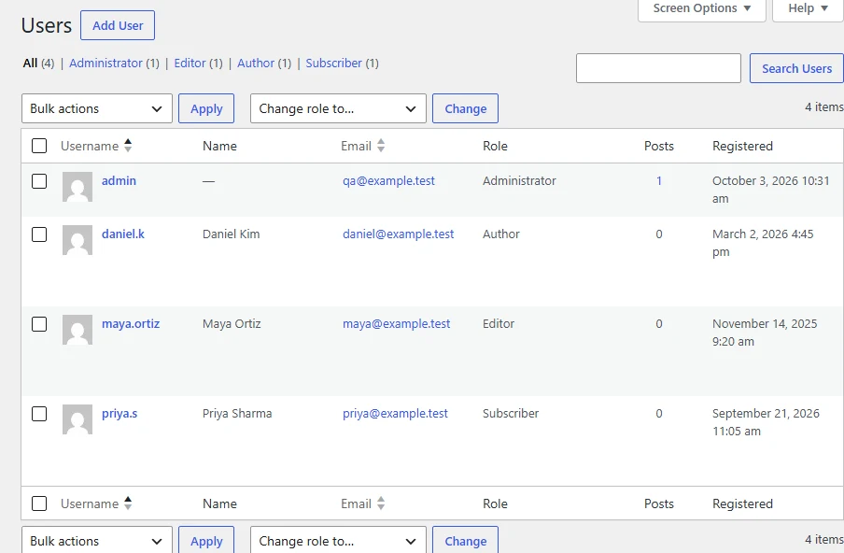Click the Add User button
Image resolution: width=844 pixels, height=553 pixels.
pyautogui.click(x=118, y=25)
